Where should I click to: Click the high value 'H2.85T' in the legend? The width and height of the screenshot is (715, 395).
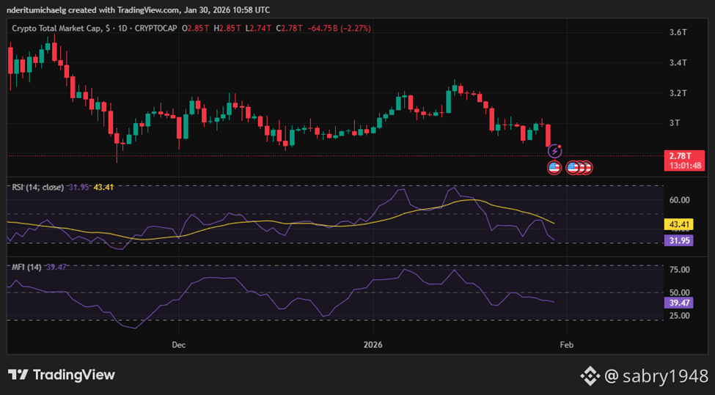coord(227,29)
